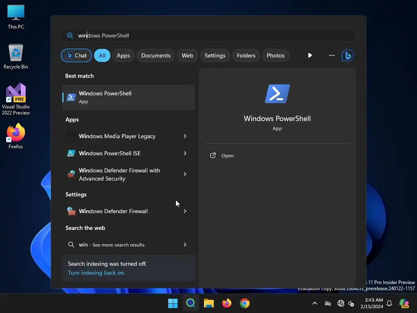Open the three-dot more options menu
417x313 pixels.
331,55
